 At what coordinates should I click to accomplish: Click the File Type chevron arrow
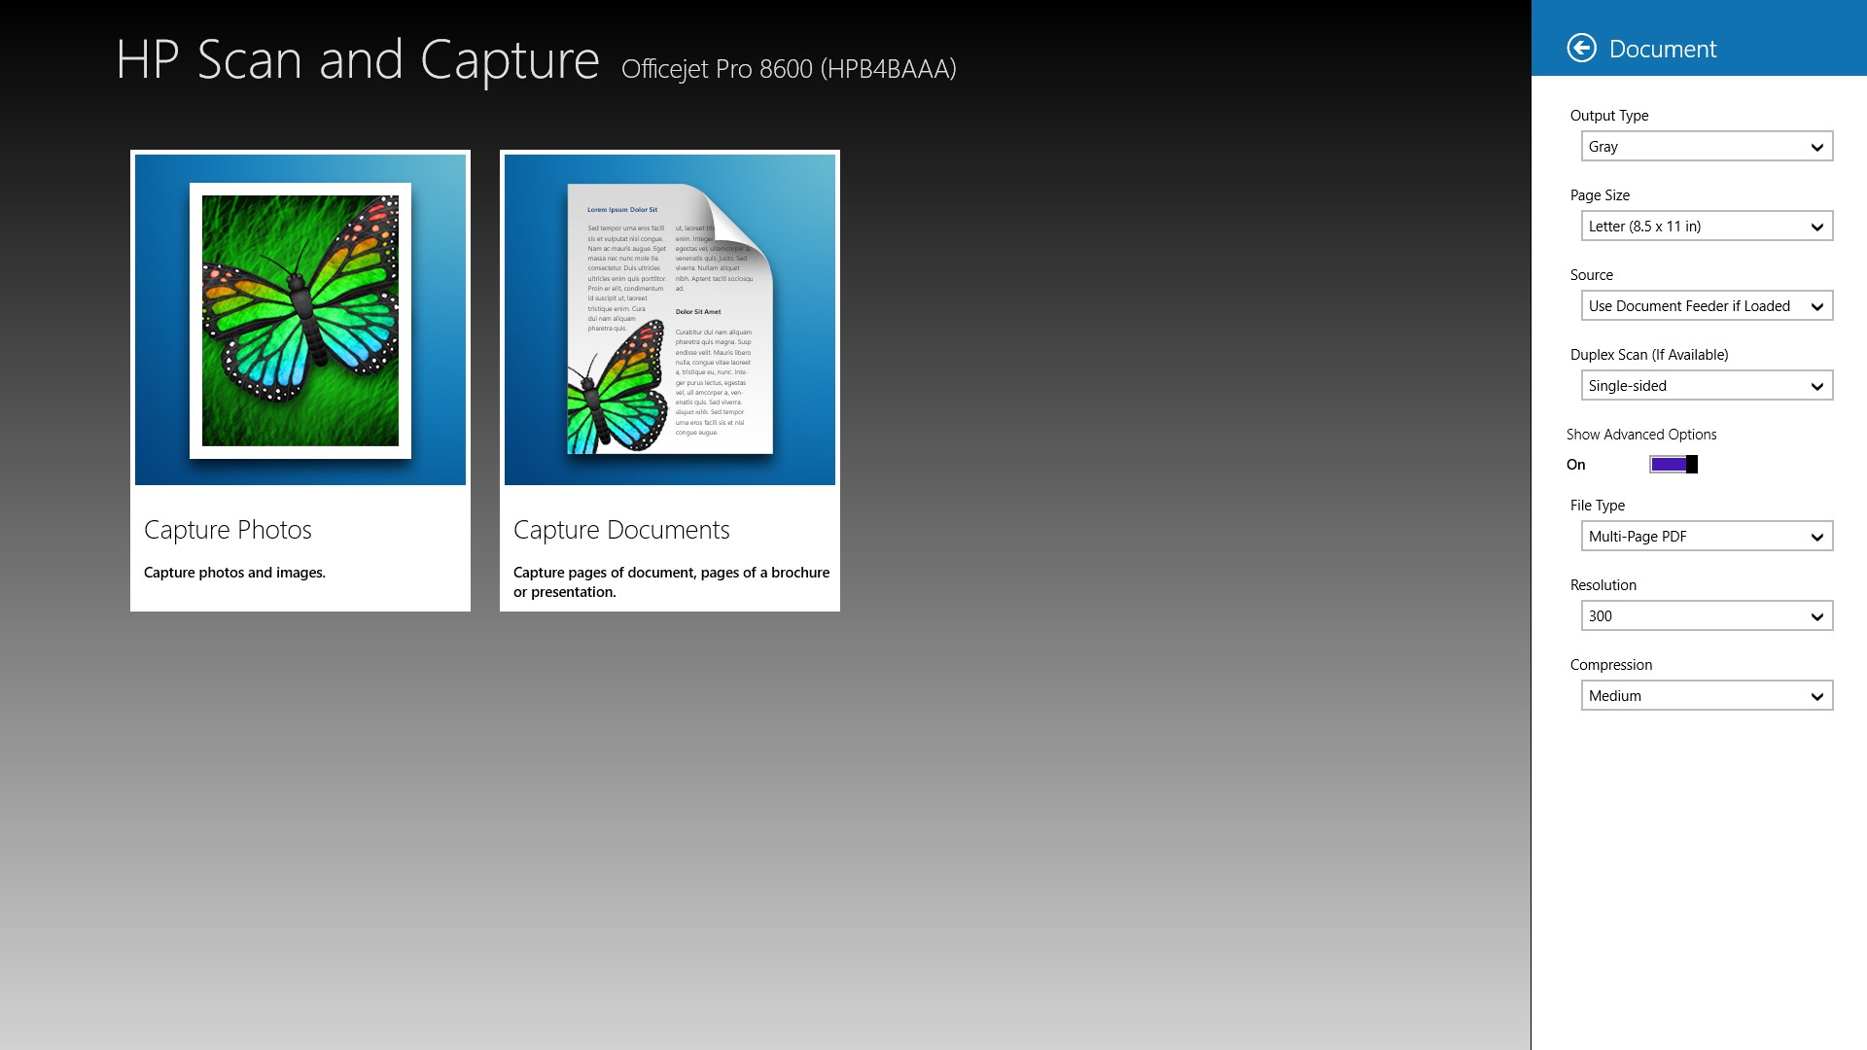tap(1816, 538)
